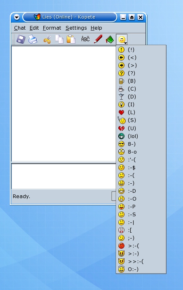Insert the crying :'-( emoticon
Image resolution: width=183 pixels, height=290 pixels.
[141, 159]
